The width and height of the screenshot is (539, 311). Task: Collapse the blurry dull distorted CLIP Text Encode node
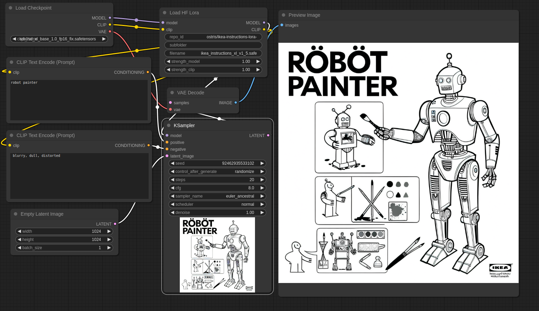[x=12, y=135]
